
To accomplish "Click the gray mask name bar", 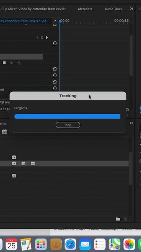I will click(21, 57).
